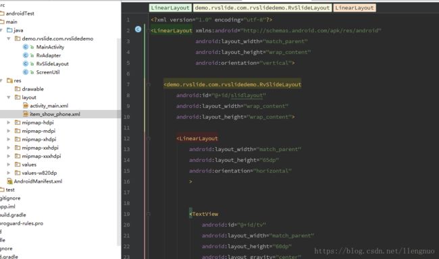Click the activity_main.xml file icon
Image resolution: width=439 pixels, height=259 pixels.
click(x=26, y=106)
